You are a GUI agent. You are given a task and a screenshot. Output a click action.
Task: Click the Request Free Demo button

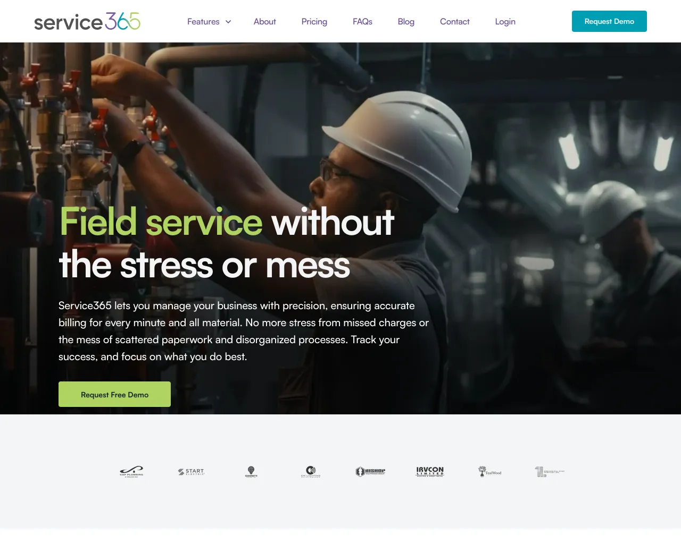[x=114, y=394]
